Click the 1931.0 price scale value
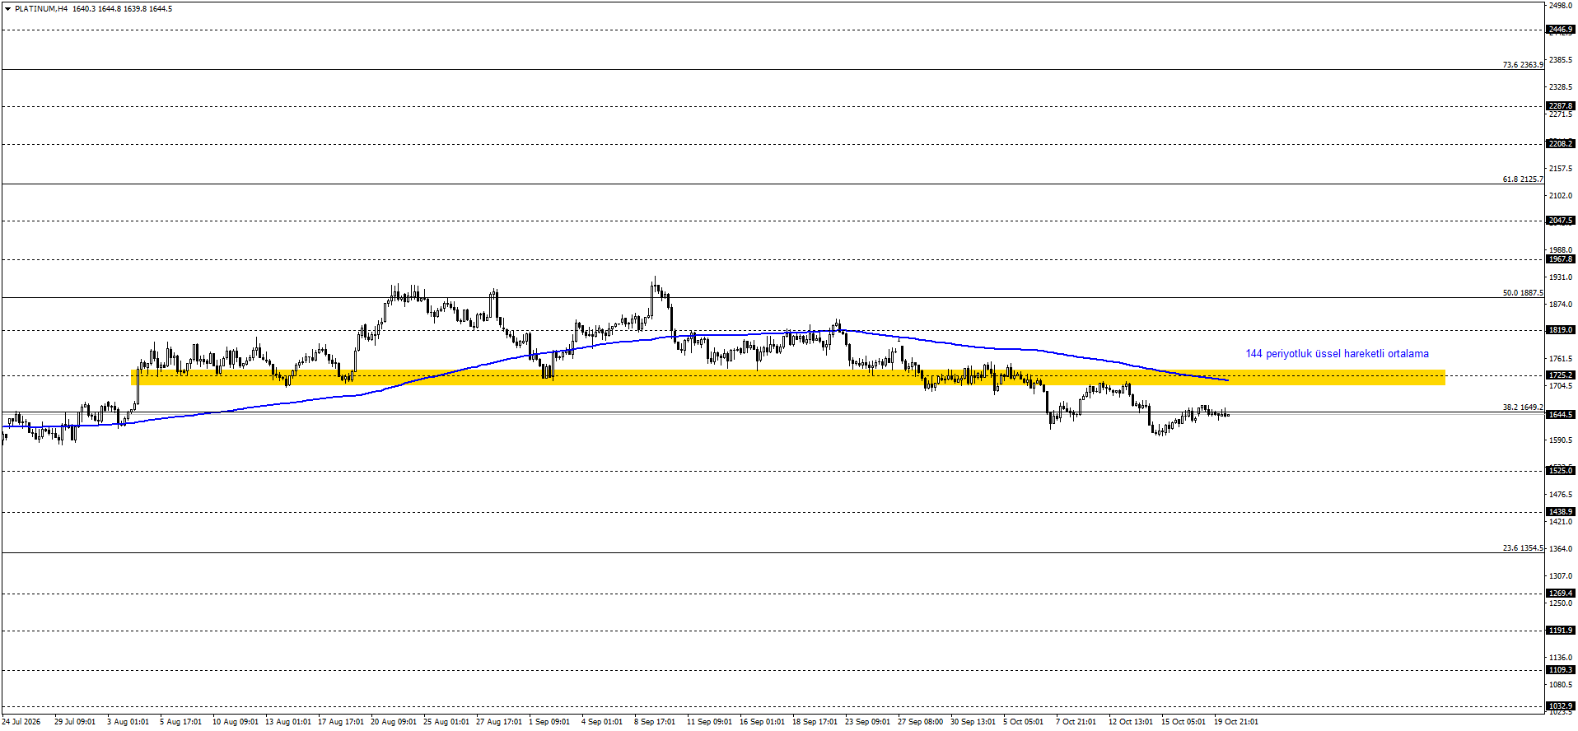1578x731 pixels. (x=1561, y=277)
